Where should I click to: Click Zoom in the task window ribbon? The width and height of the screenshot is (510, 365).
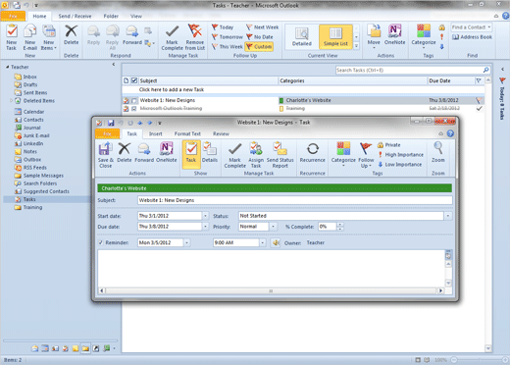(x=438, y=153)
